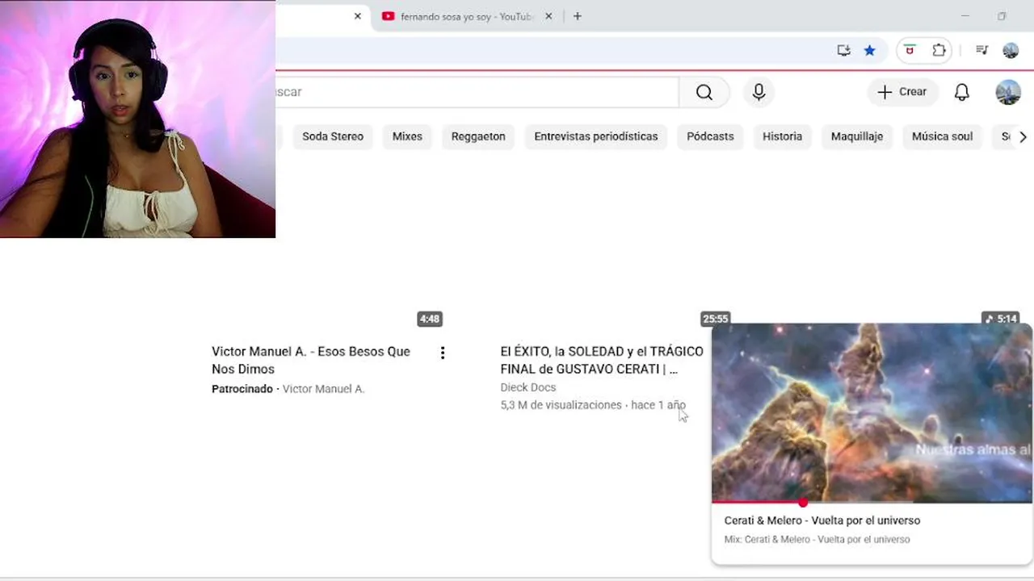Image resolution: width=1034 pixels, height=581 pixels.
Task: Open the GUSTAVO CERATI documentary title
Action: (x=602, y=360)
